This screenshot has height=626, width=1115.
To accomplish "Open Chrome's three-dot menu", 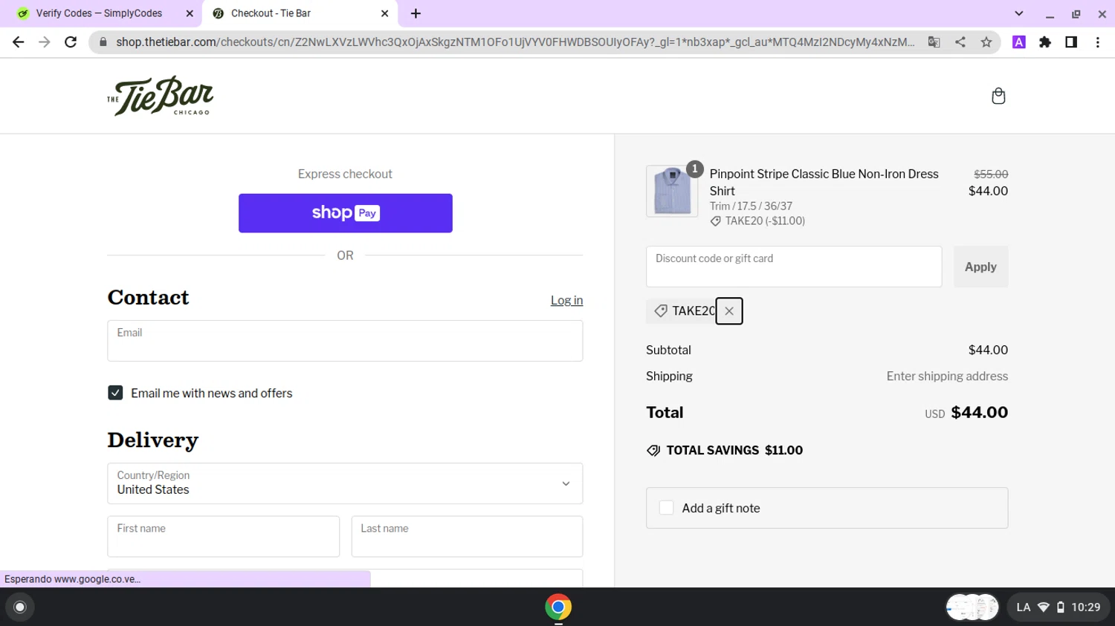I will tap(1098, 42).
